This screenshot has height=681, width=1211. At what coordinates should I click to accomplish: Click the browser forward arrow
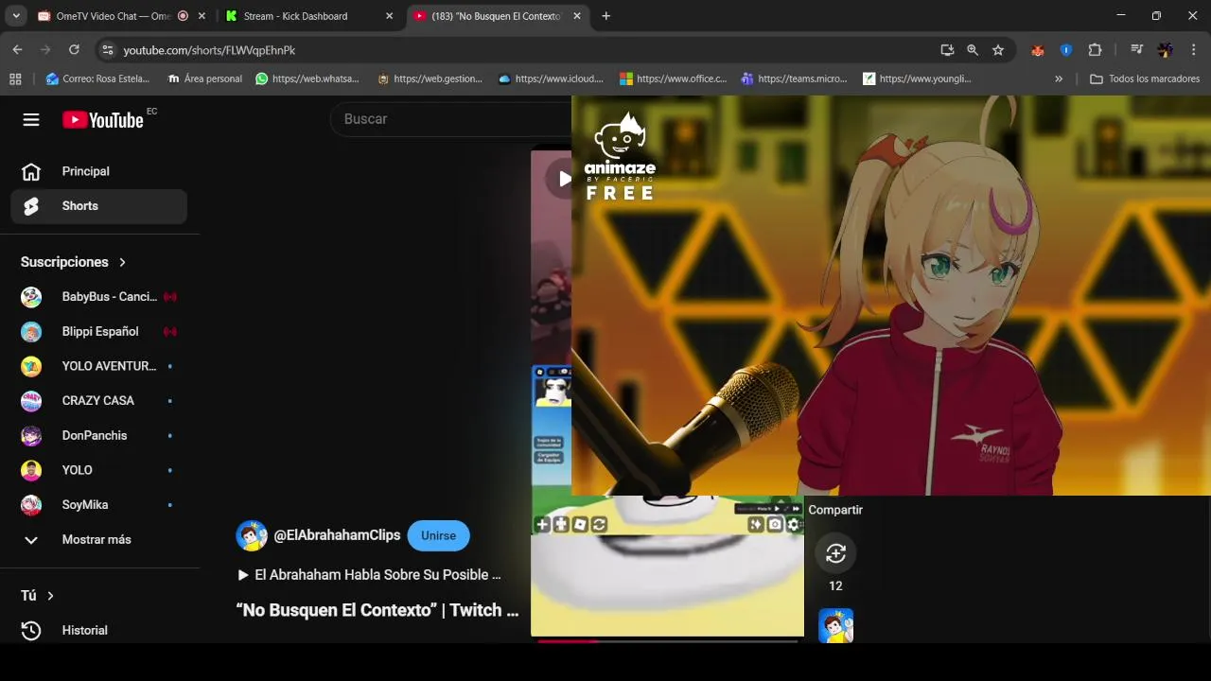pos(45,49)
